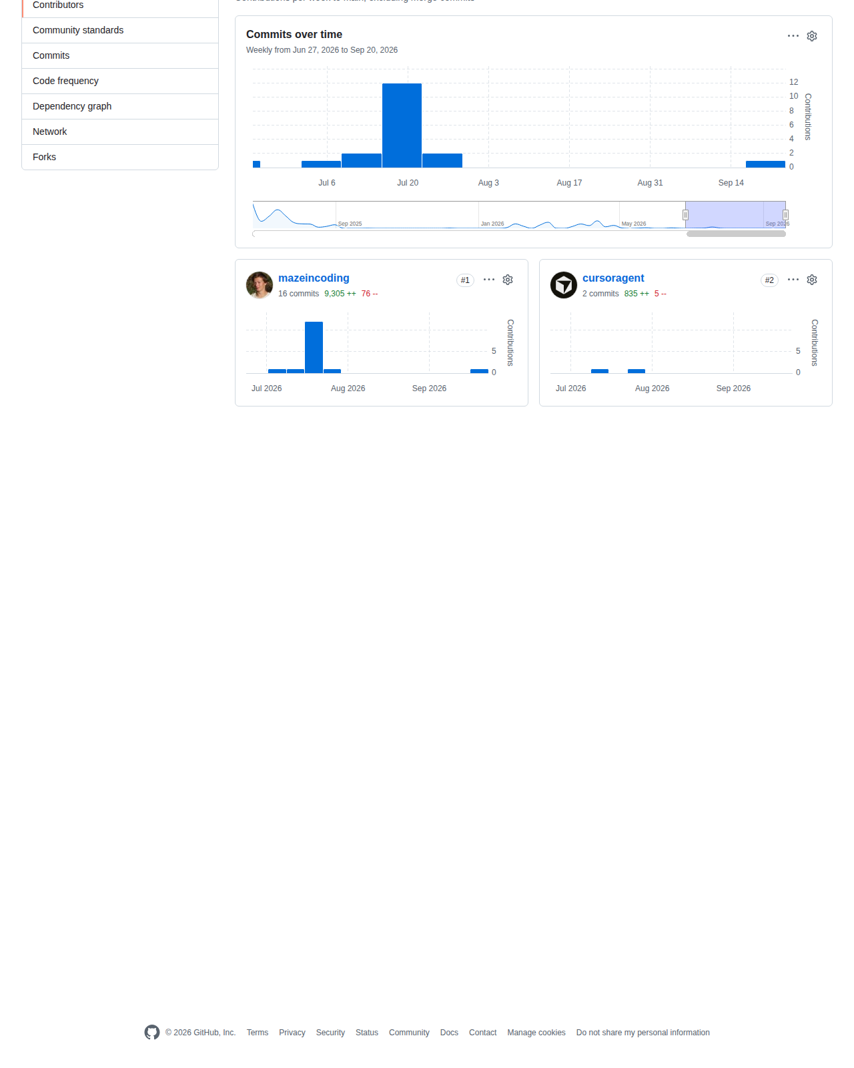
Task: Open three-dot menu on Commits over time chart
Action: point(793,36)
